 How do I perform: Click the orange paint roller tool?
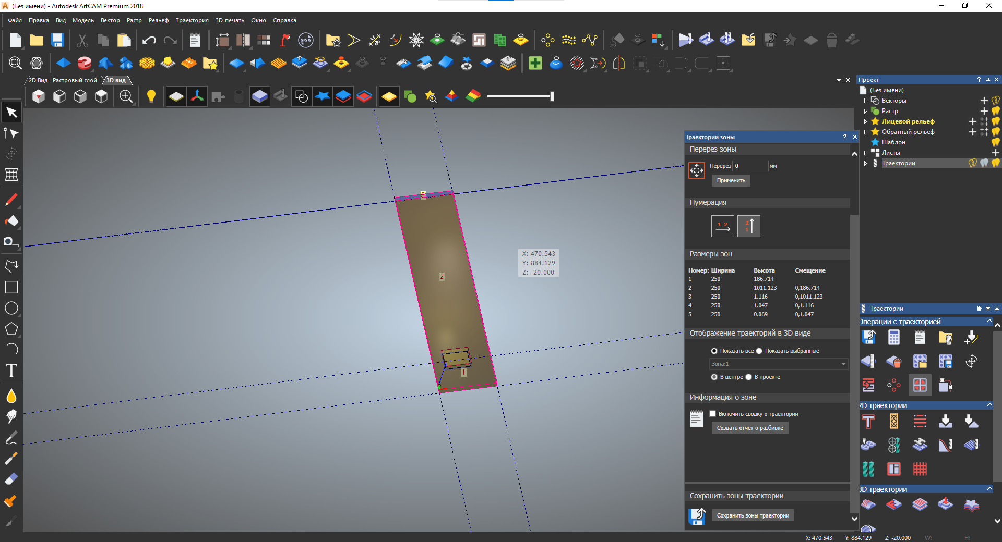coord(11,501)
